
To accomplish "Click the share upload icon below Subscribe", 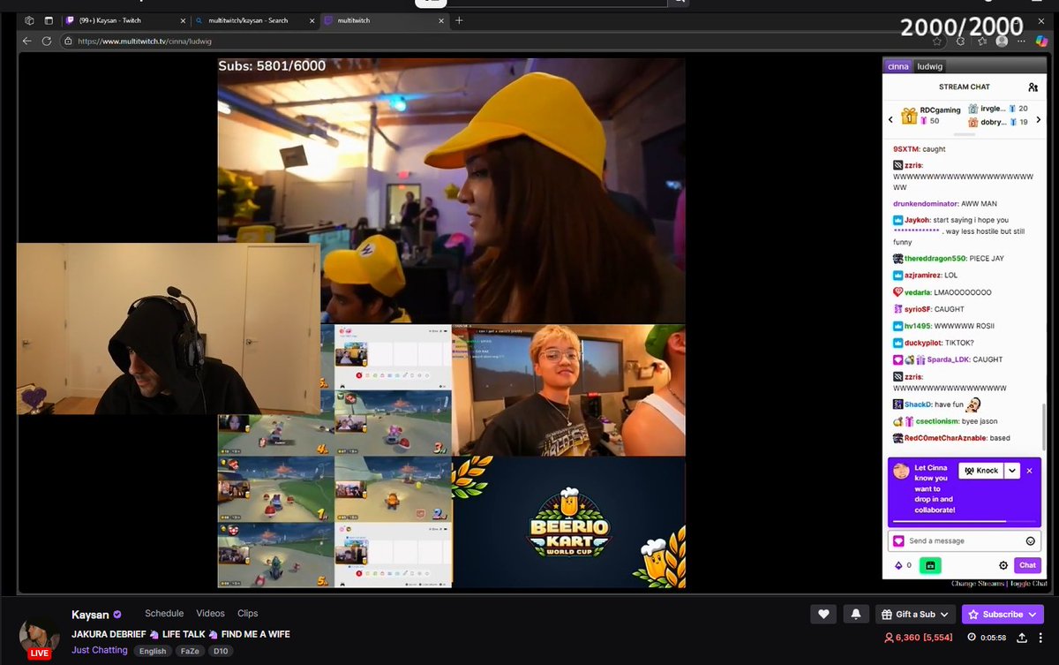I will [1021, 638].
